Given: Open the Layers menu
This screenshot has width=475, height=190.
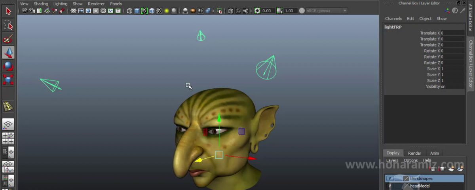Looking at the screenshot, I should point(392,160).
